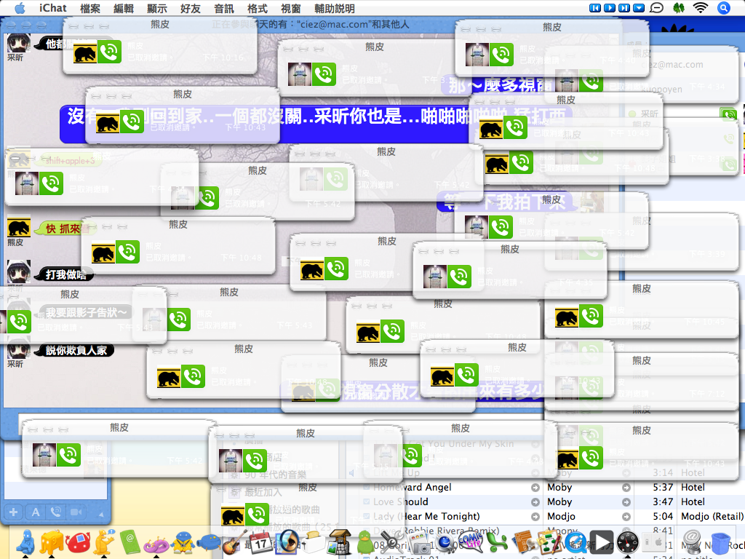Click the arrow button next to Homeward Angel
The image size is (745, 559).
pos(535,487)
